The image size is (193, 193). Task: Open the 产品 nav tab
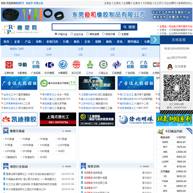[x=28, y=42]
